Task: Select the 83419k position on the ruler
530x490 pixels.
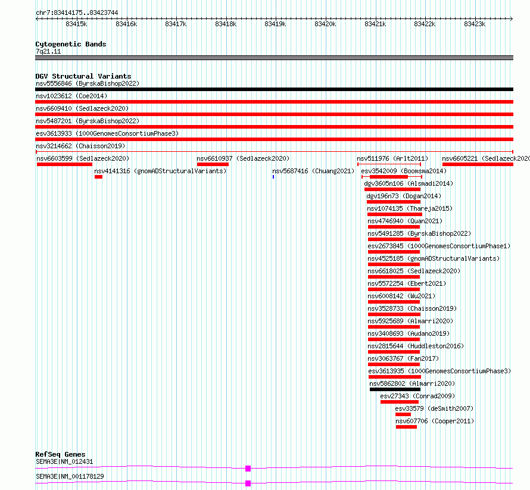Action: click(x=275, y=24)
